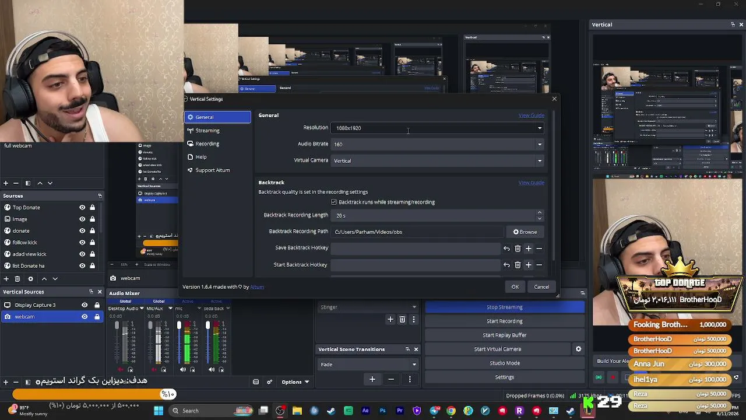Open the Help settings tab

tap(217, 157)
